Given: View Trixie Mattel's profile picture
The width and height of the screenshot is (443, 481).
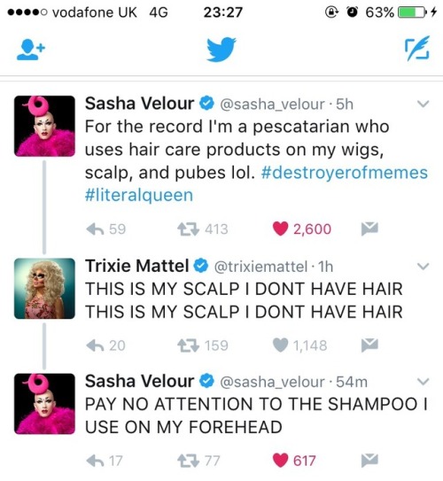Looking at the screenshot, I should 44,289.
